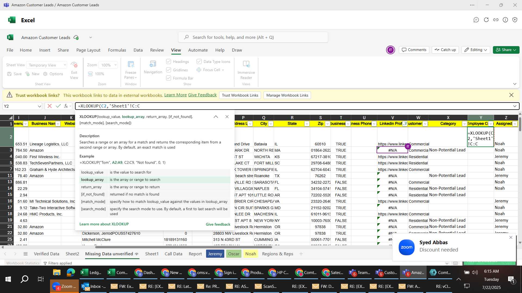Open the chat bubble icon in Teams header
The height and width of the screenshot is (293, 522).
[x=476, y=20]
